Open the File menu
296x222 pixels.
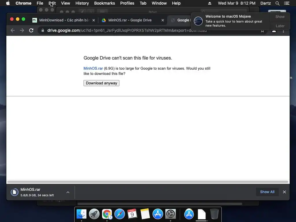pos(40,3)
